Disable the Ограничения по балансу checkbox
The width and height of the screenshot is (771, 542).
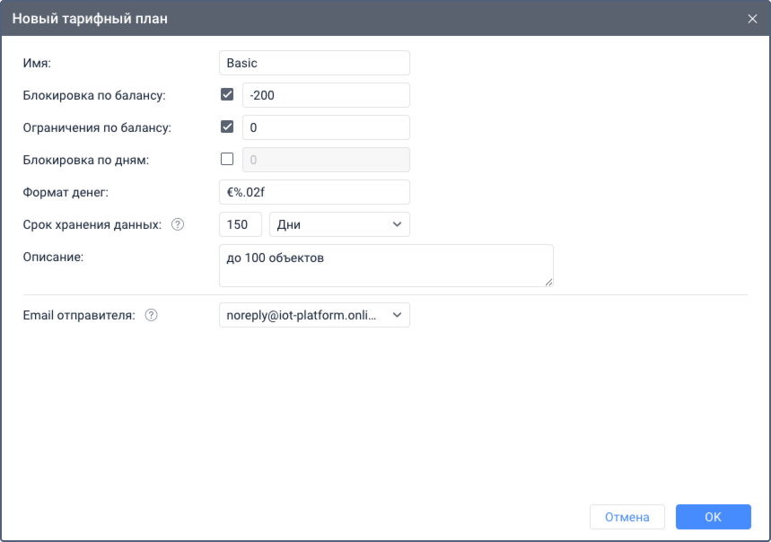click(227, 127)
